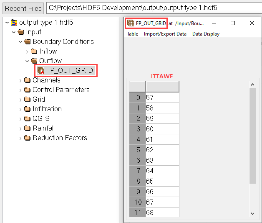
Task: Click the Rainfall folder icon
Action: [28, 128]
